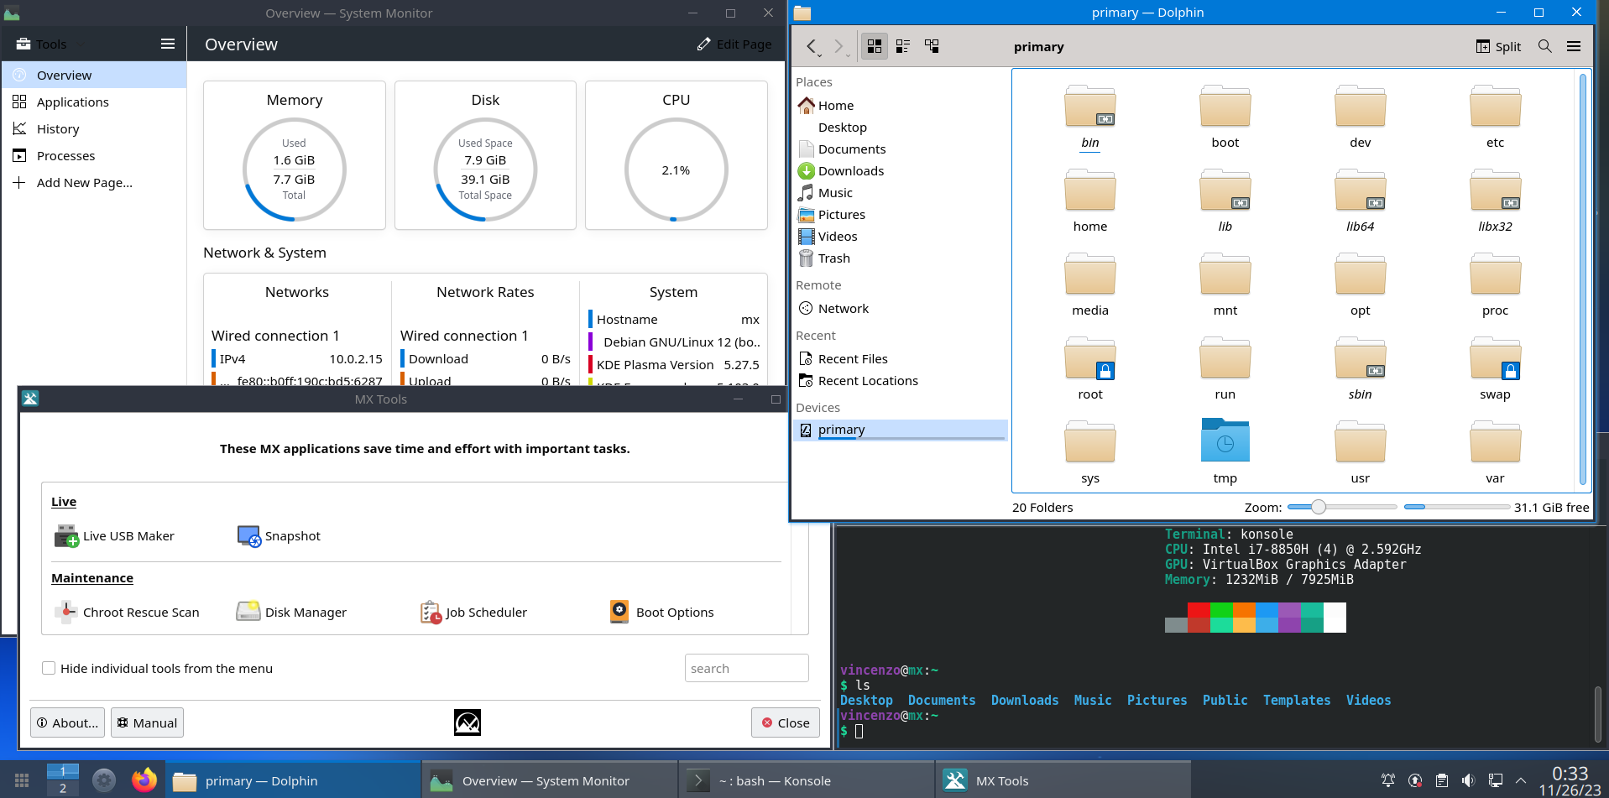Switch Dolphin to Details view mode
Image resolution: width=1609 pixels, height=798 pixels.
pyautogui.click(x=932, y=46)
